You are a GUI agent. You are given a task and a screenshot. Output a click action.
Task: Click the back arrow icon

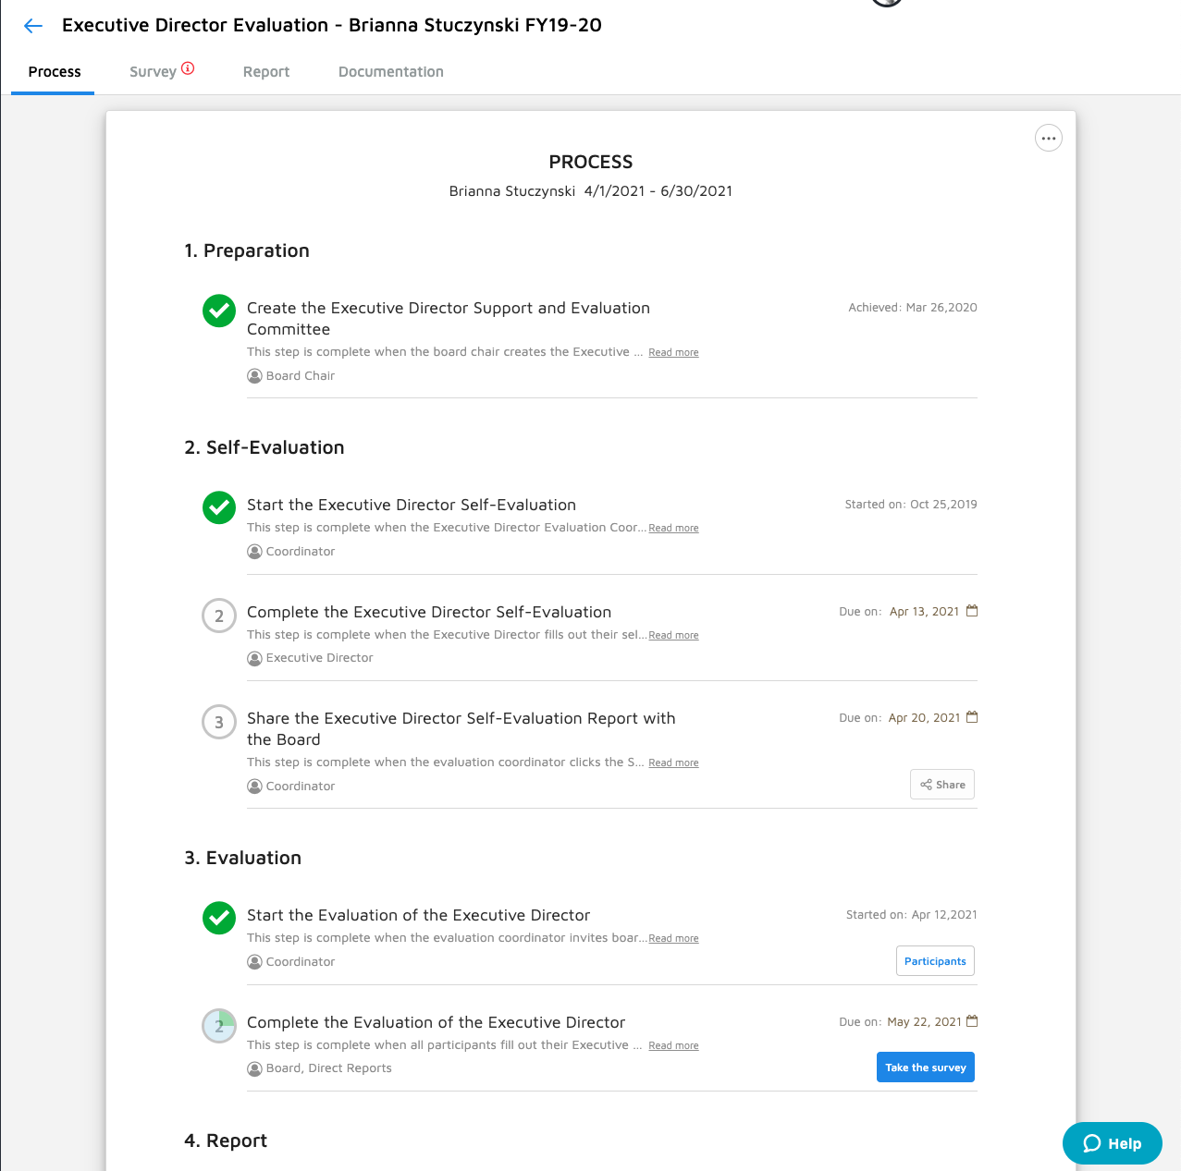pyautogui.click(x=33, y=26)
